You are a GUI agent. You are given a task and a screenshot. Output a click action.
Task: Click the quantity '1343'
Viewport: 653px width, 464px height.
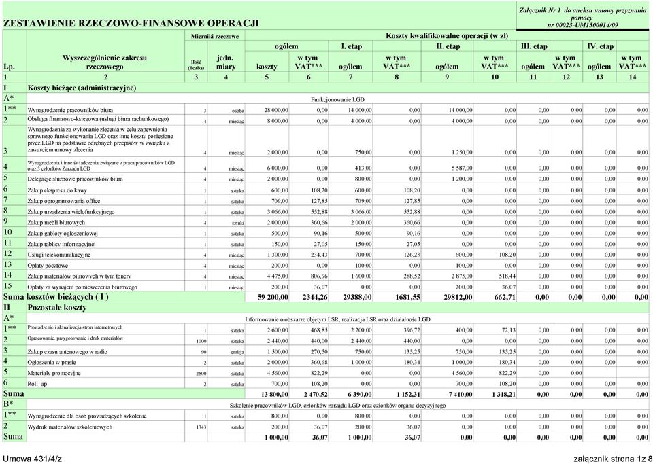tap(201, 427)
